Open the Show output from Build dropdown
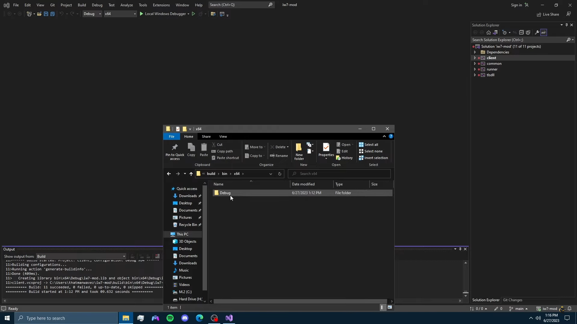The height and width of the screenshot is (324, 577). click(x=81, y=256)
